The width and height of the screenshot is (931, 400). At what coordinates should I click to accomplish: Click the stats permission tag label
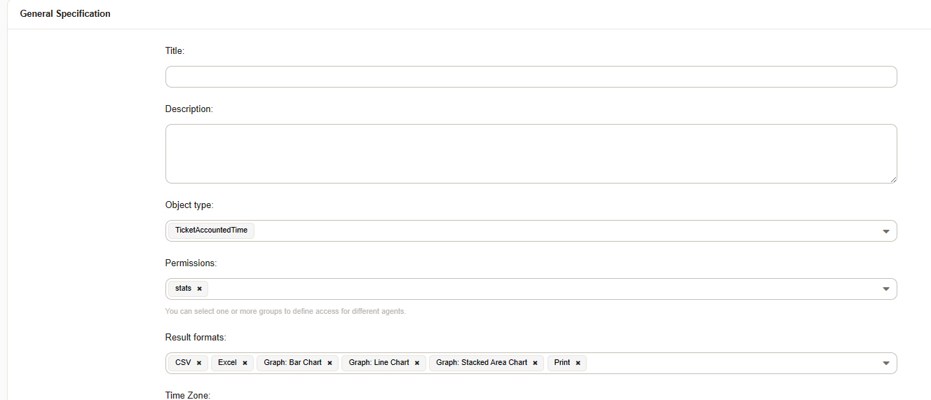[x=183, y=289]
